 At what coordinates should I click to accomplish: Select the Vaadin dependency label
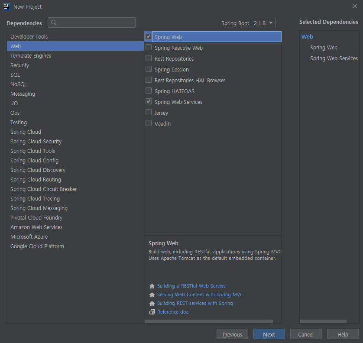click(x=162, y=123)
